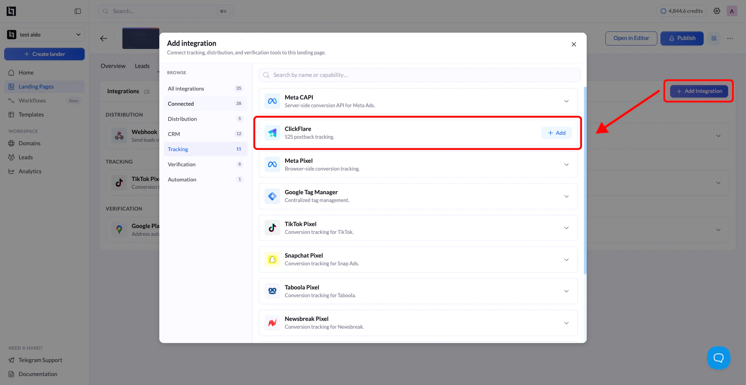Click the Create lander button
The height and width of the screenshot is (385, 746).
(44, 54)
